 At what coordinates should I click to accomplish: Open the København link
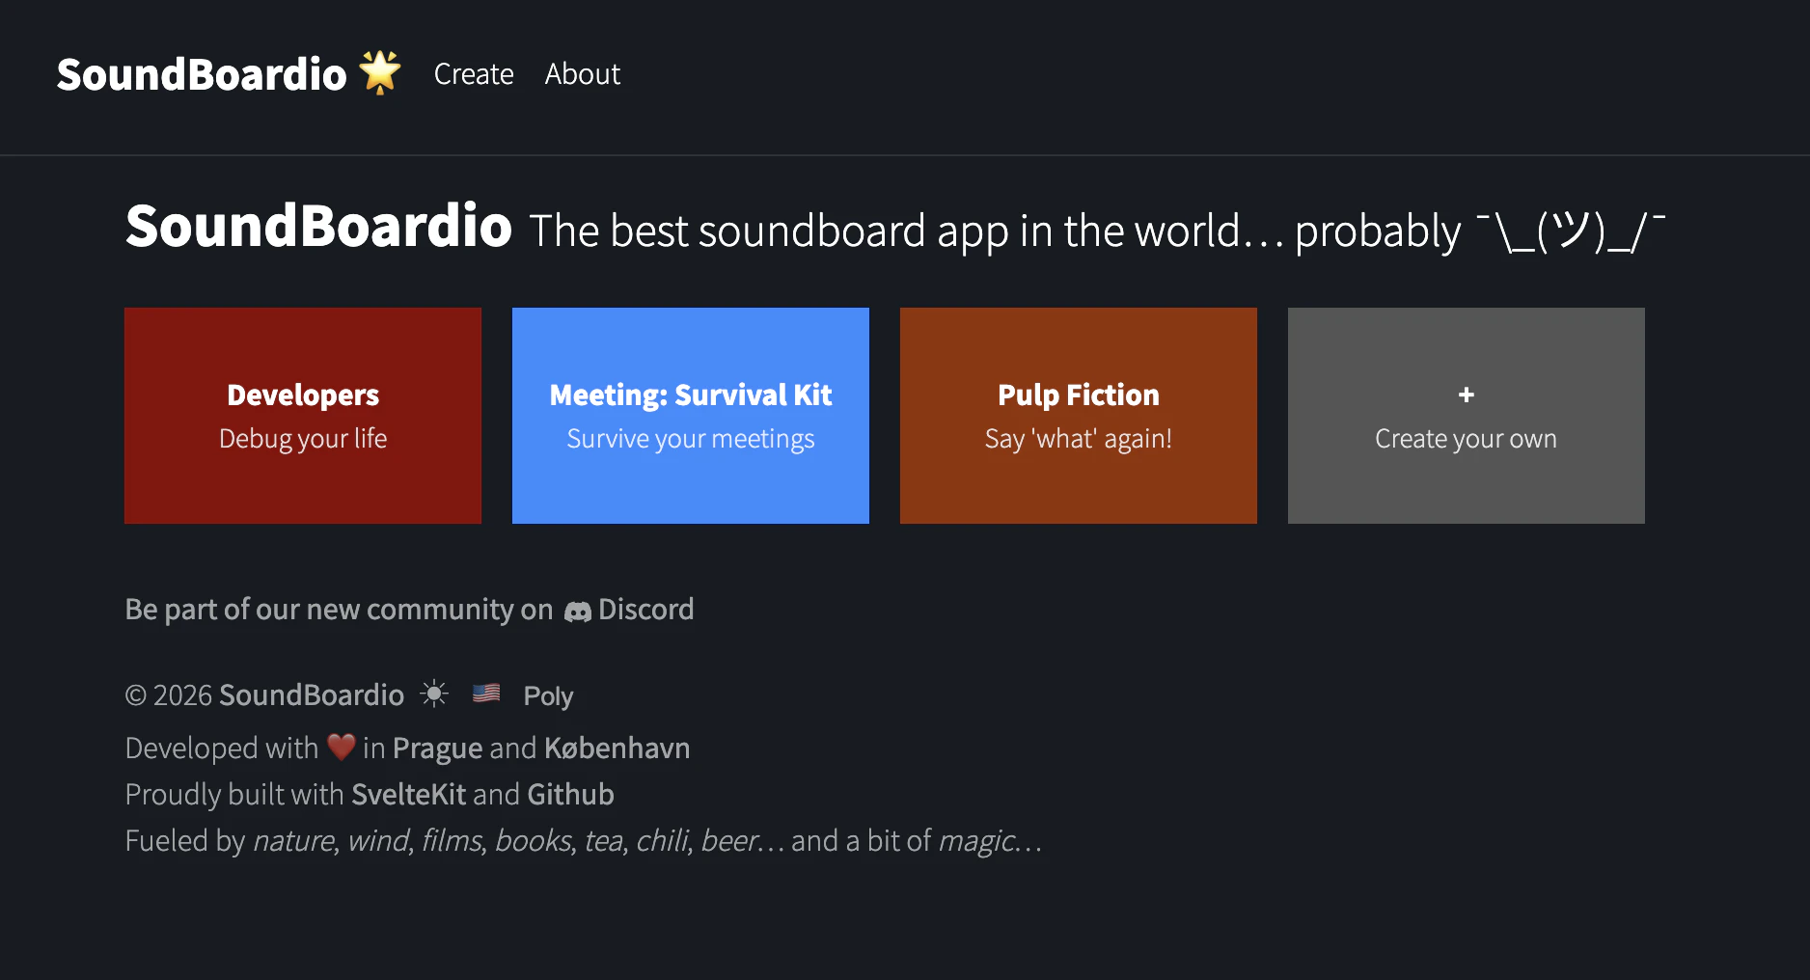[x=617, y=749]
